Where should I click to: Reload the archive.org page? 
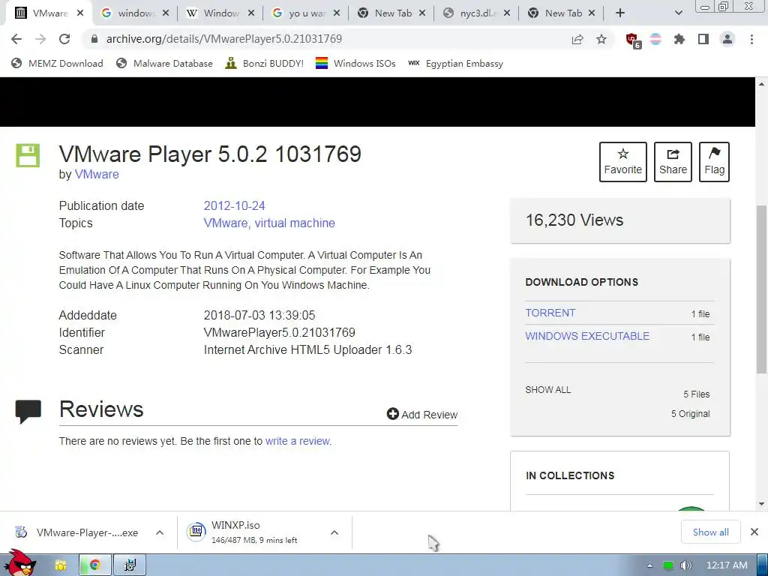click(64, 39)
